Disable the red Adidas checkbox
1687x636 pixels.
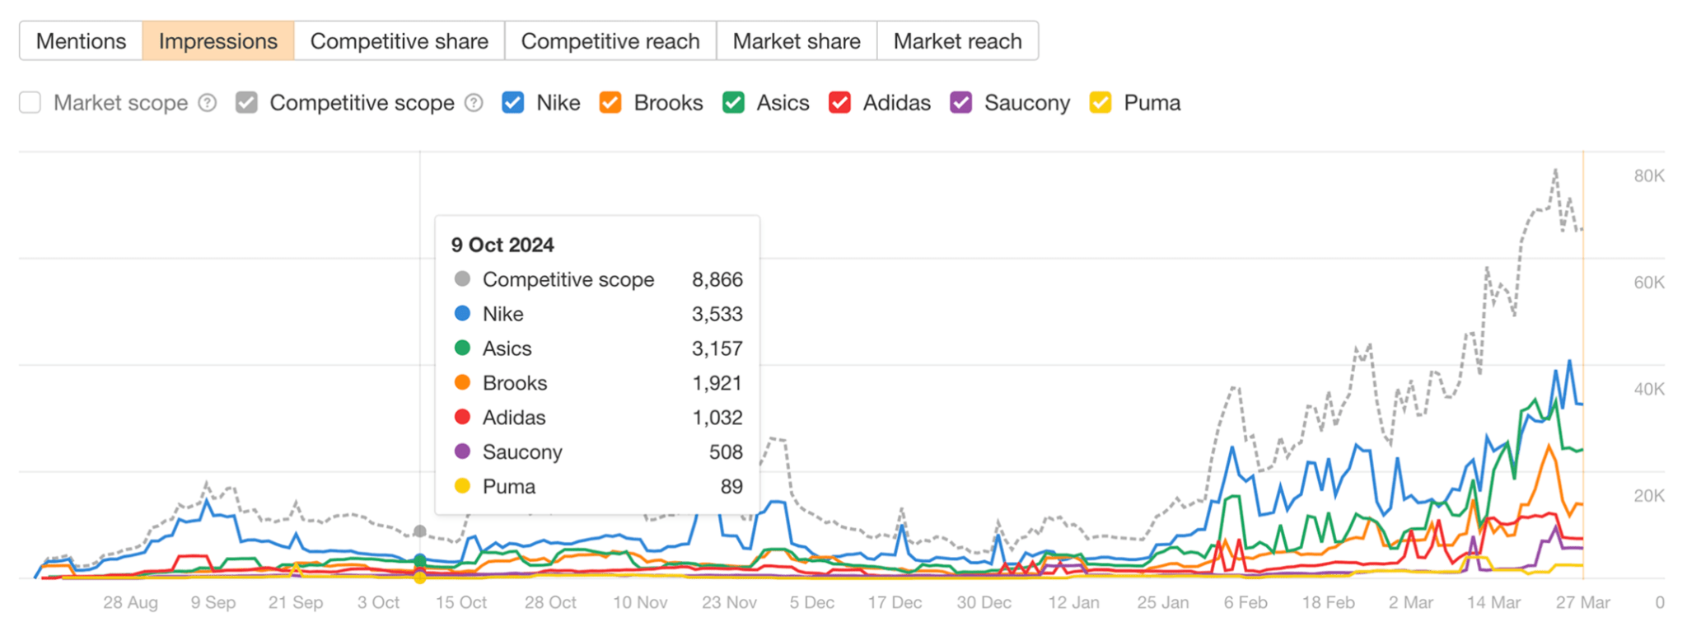point(839,103)
